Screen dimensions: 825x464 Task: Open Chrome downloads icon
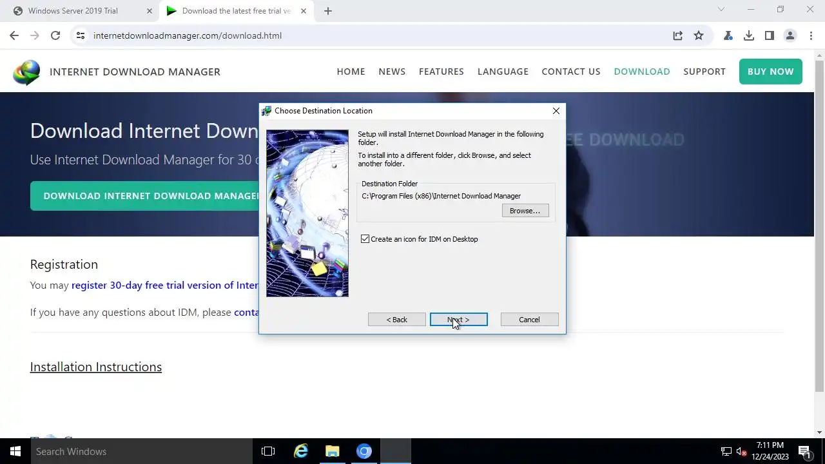pyautogui.click(x=749, y=35)
